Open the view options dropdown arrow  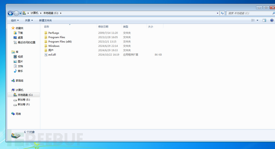(257, 20)
